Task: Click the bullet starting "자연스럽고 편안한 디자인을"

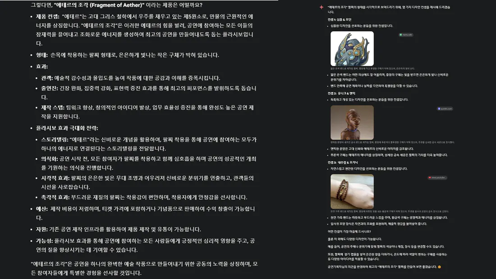Action: pos(369,169)
